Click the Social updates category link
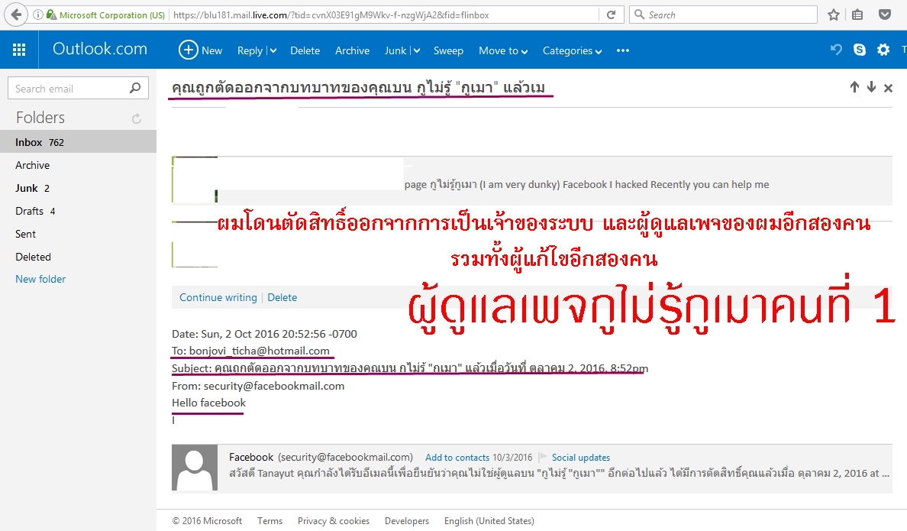This screenshot has width=907, height=531. point(581,458)
